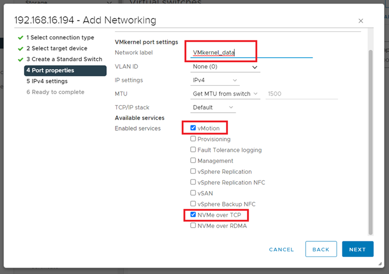Go to step 1 Select connection type

point(60,37)
